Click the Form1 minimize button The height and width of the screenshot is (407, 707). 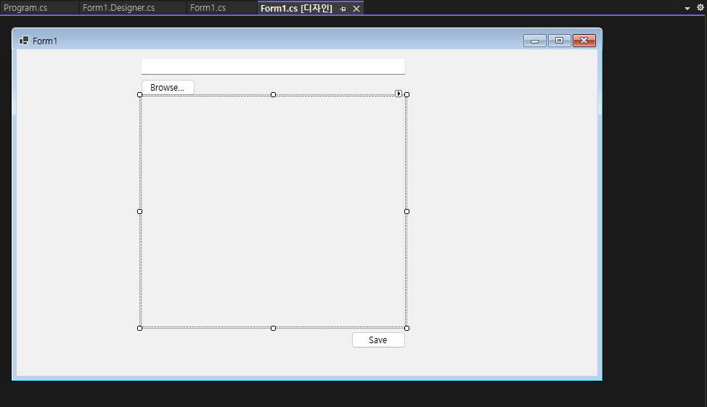coord(535,41)
